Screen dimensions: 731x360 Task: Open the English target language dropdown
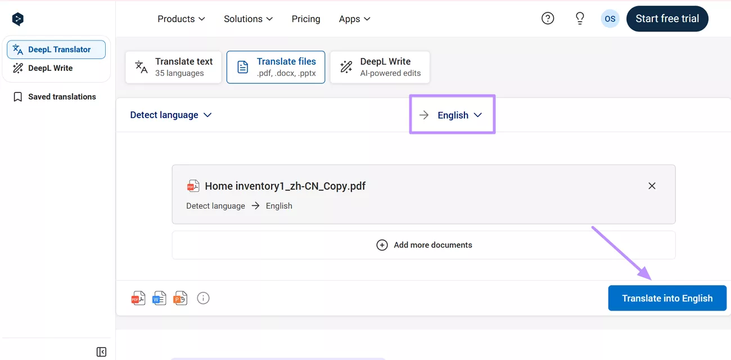click(459, 115)
